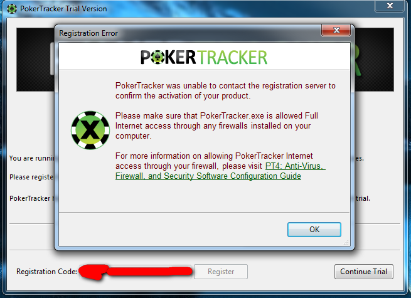Click the PokerTracker chip icon in title bar
The height and width of the screenshot is (298, 411).
(x=12, y=9)
